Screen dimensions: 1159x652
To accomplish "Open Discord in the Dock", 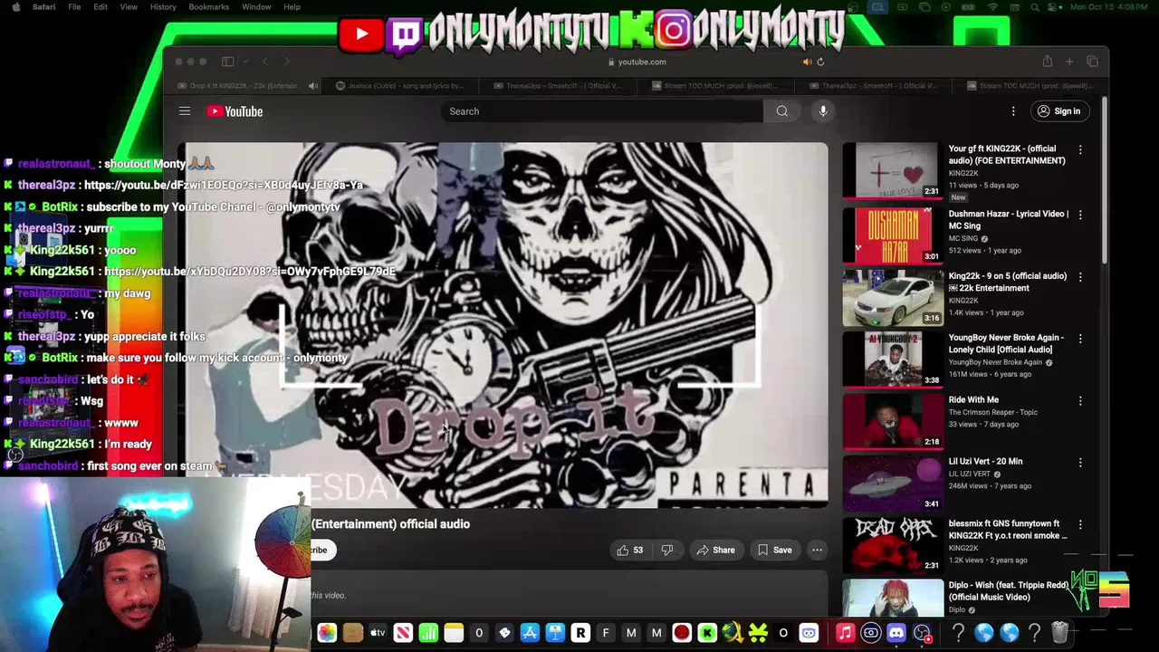I will pyautogui.click(x=896, y=633).
